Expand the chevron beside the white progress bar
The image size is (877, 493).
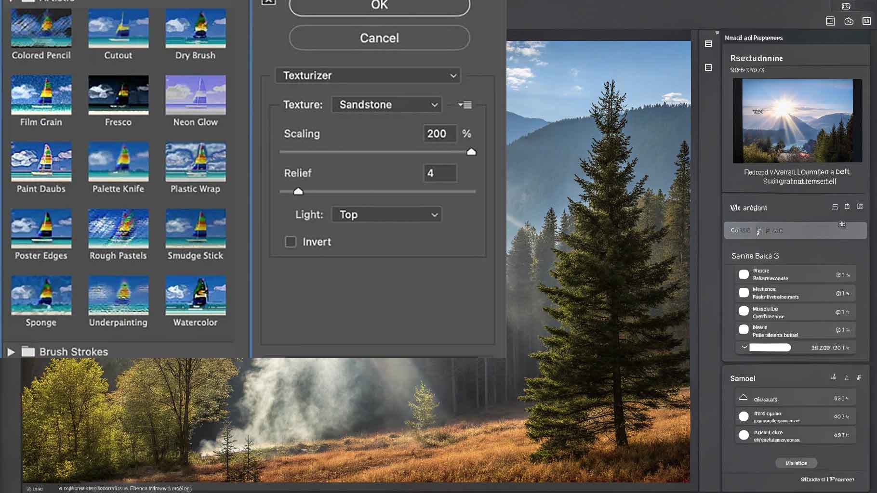point(744,347)
